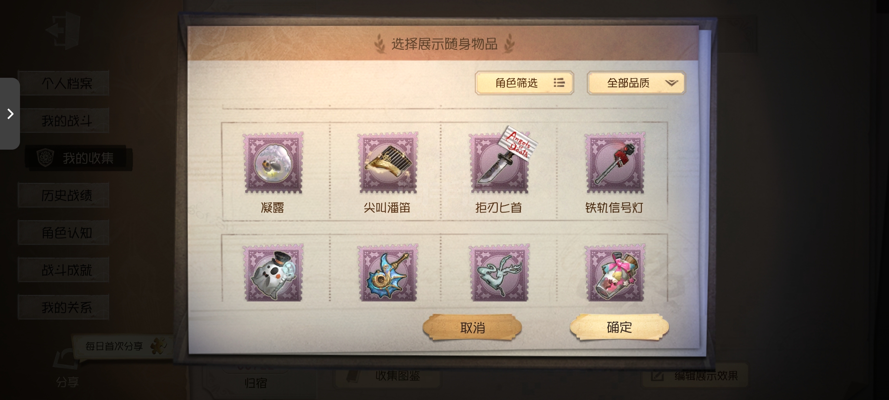This screenshot has height=400, width=889.
Task: Confirm selection with 确定 button
Action: click(619, 327)
